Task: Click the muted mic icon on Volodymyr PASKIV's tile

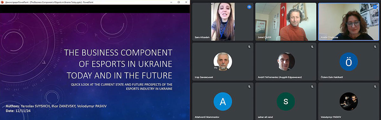Action: [375, 86]
